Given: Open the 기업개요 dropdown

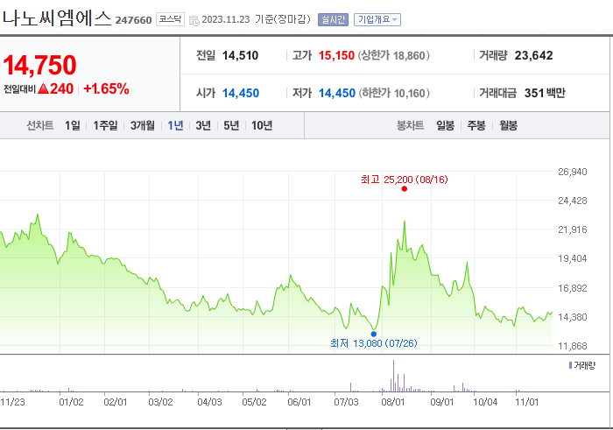Looking at the screenshot, I should pos(377,19).
